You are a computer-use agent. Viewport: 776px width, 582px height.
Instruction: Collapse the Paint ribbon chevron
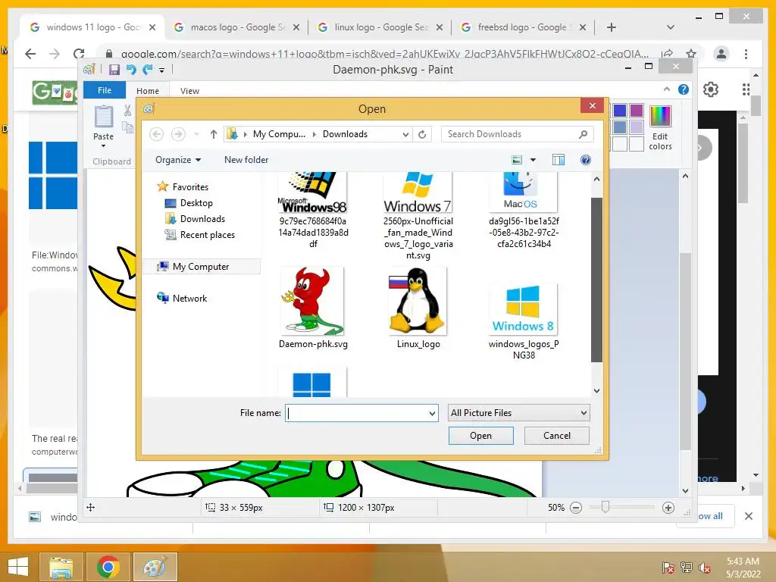coord(667,89)
